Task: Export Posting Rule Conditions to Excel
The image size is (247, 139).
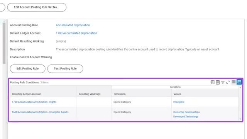Action: click(212, 82)
